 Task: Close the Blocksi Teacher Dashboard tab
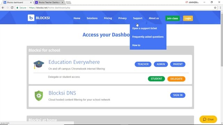click(x=62, y=2)
